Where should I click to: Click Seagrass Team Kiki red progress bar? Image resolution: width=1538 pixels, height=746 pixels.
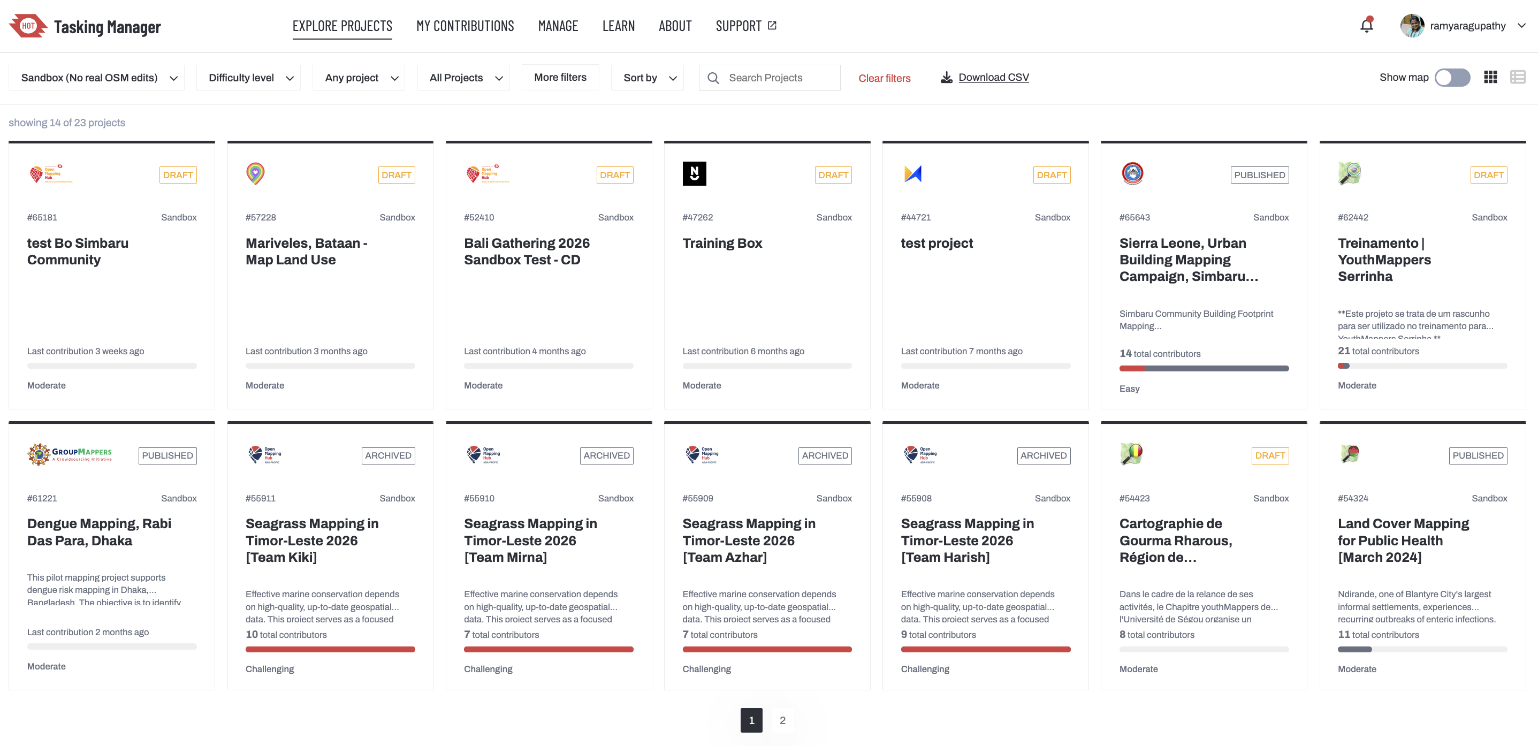330,649
